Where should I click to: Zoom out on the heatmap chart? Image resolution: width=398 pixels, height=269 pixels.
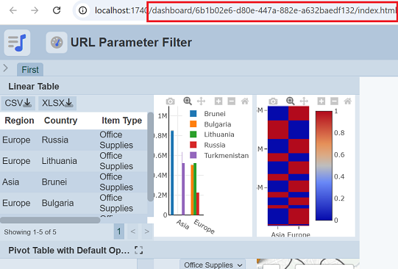pyautogui.click(x=334, y=101)
